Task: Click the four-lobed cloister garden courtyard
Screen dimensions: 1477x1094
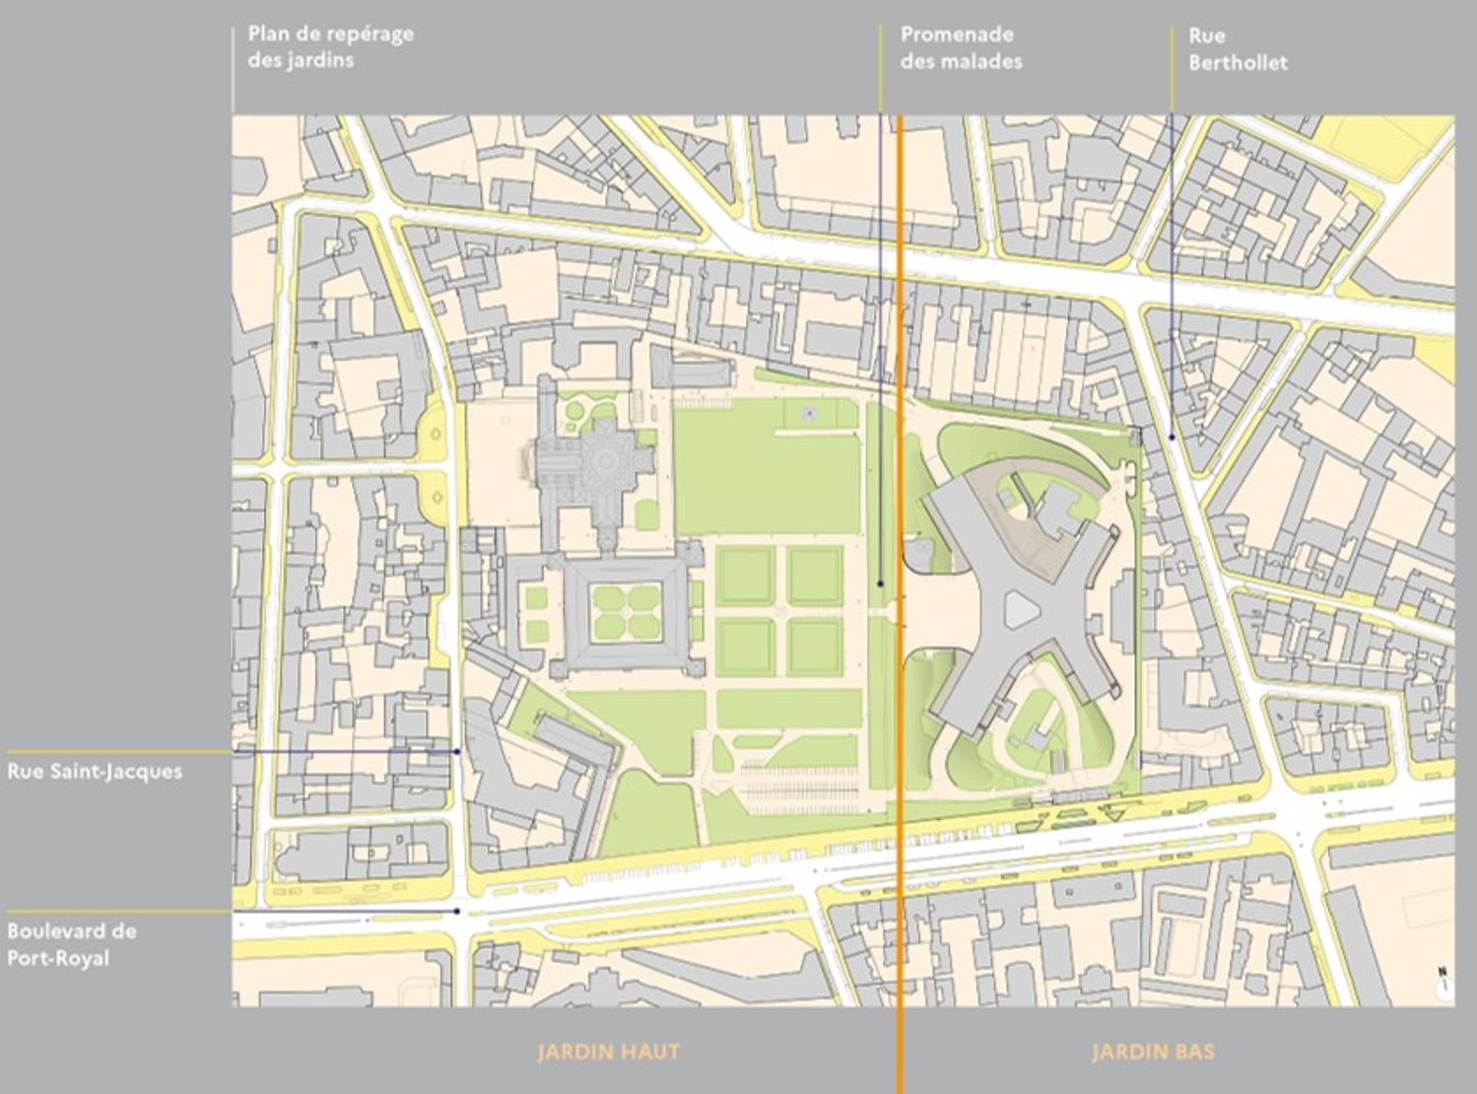Action: (625, 609)
